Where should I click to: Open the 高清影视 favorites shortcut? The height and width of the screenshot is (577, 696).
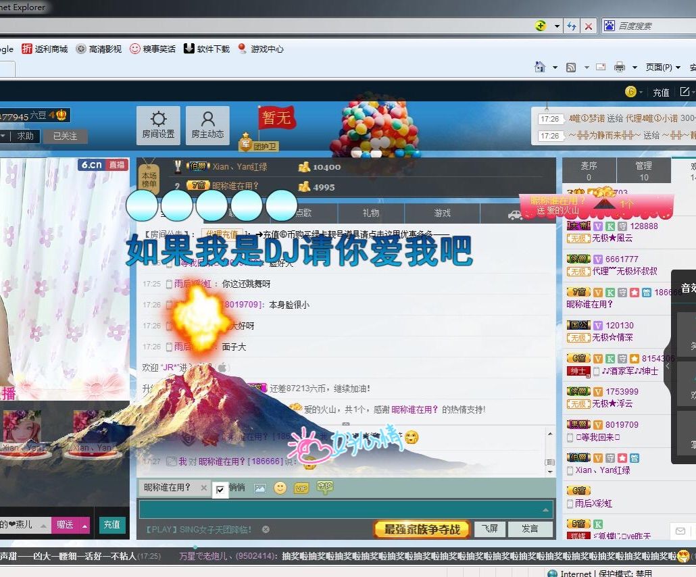click(x=99, y=49)
